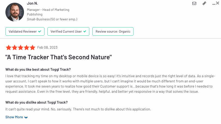Click the Show More link text
Screen dimensions: 221x124
pos(14,117)
